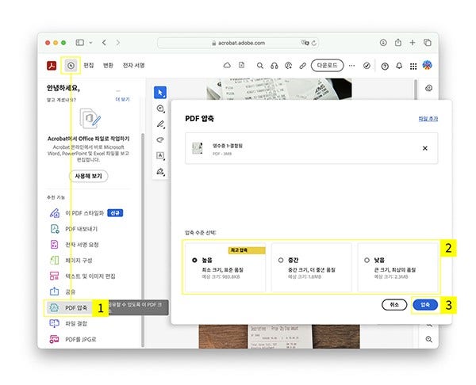The width and height of the screenshot is (476, 385).
Task: Go back in Safari
Action: point(104,43)
